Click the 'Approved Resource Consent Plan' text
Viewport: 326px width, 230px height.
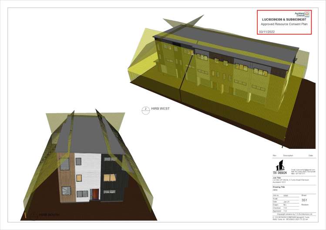284,24
